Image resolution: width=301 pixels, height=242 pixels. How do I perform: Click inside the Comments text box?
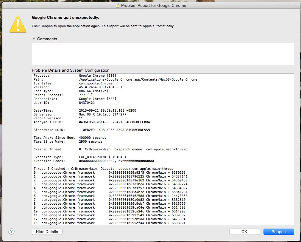click(x=163, y=54)
